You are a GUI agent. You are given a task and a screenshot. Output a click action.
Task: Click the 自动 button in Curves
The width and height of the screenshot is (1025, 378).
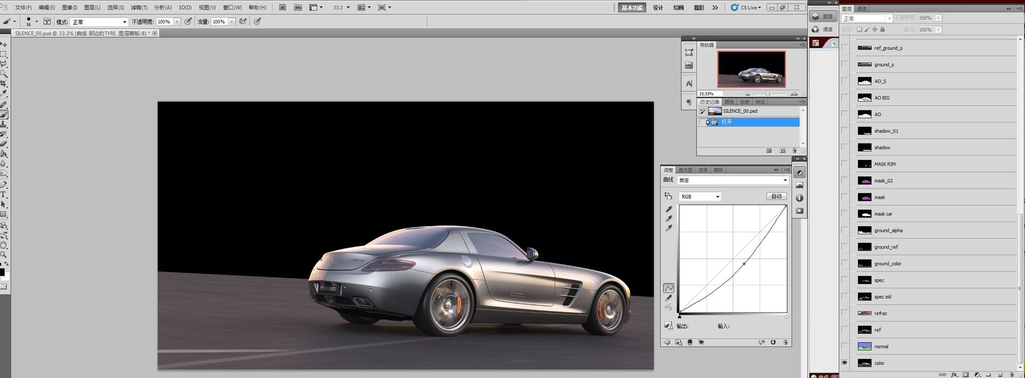(x=777, y=196)
